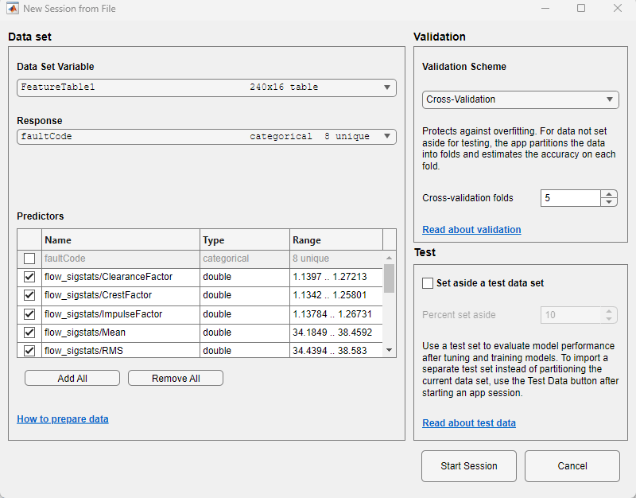Increase cross-validation folds with up arrow

click(x=609, y=194)
